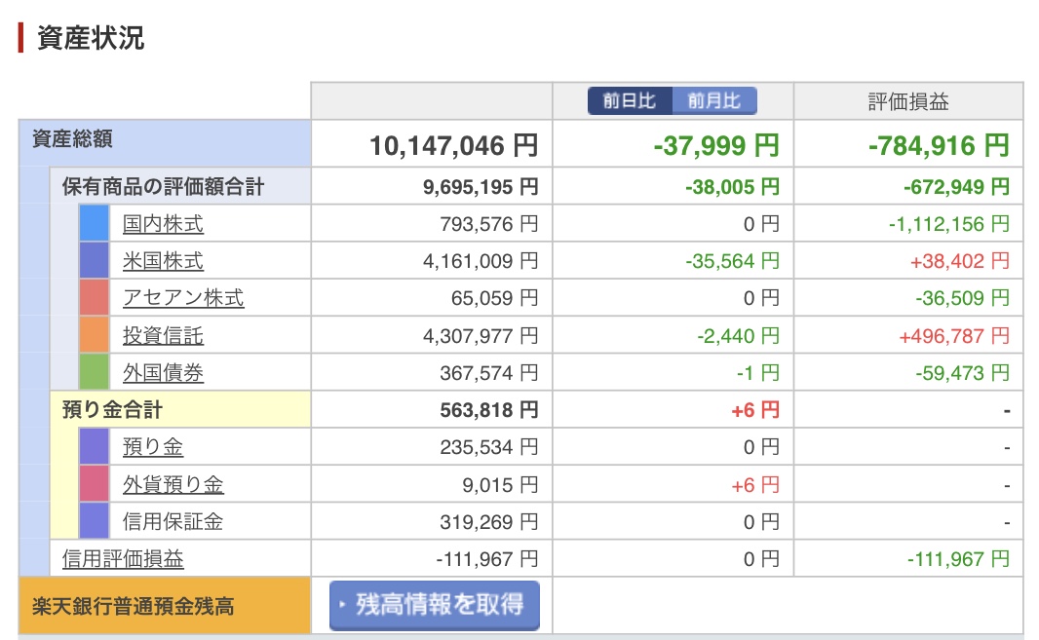Open the 米国株式 link
Screen dimensions: 1039x640
coord(163,261)
